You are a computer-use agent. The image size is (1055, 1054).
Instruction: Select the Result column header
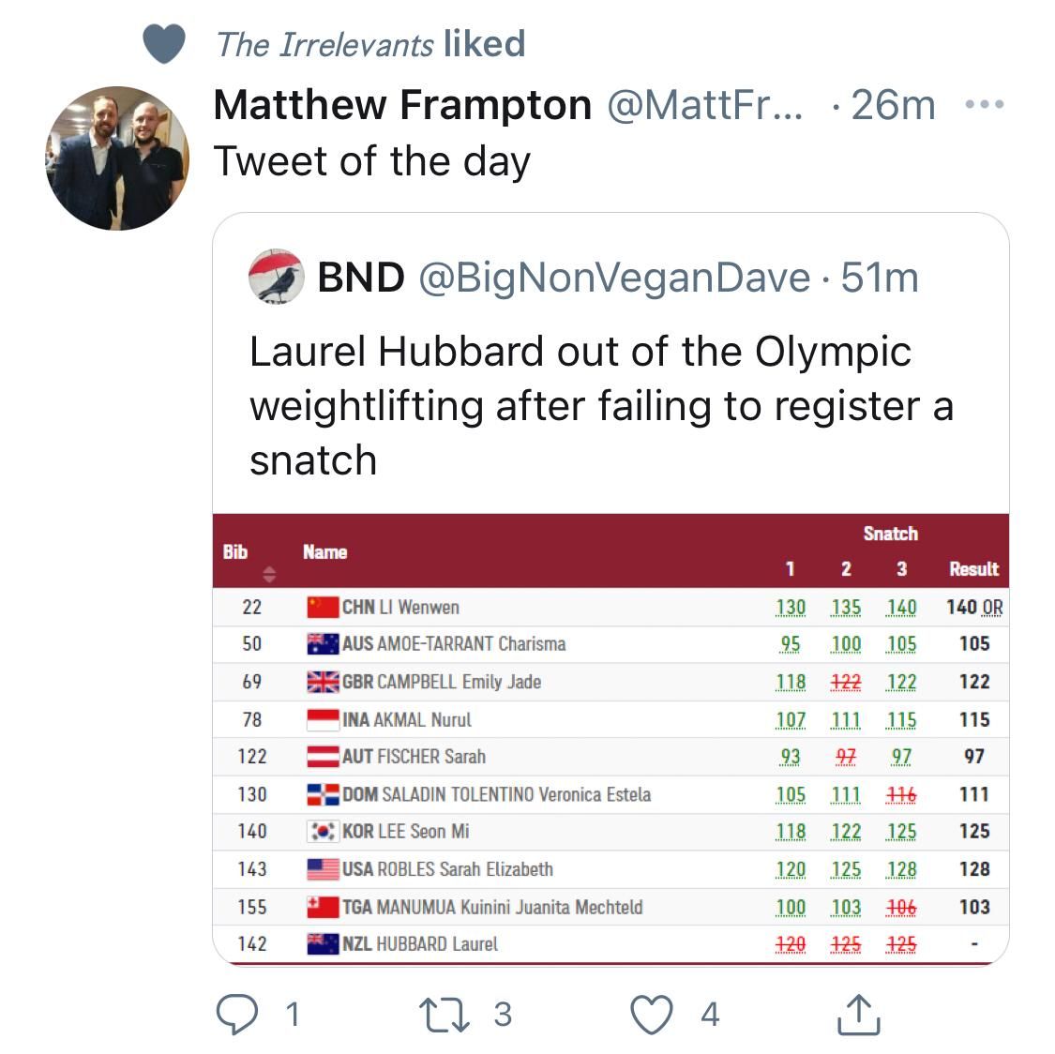pyautogui.click(x=973, y=569)
